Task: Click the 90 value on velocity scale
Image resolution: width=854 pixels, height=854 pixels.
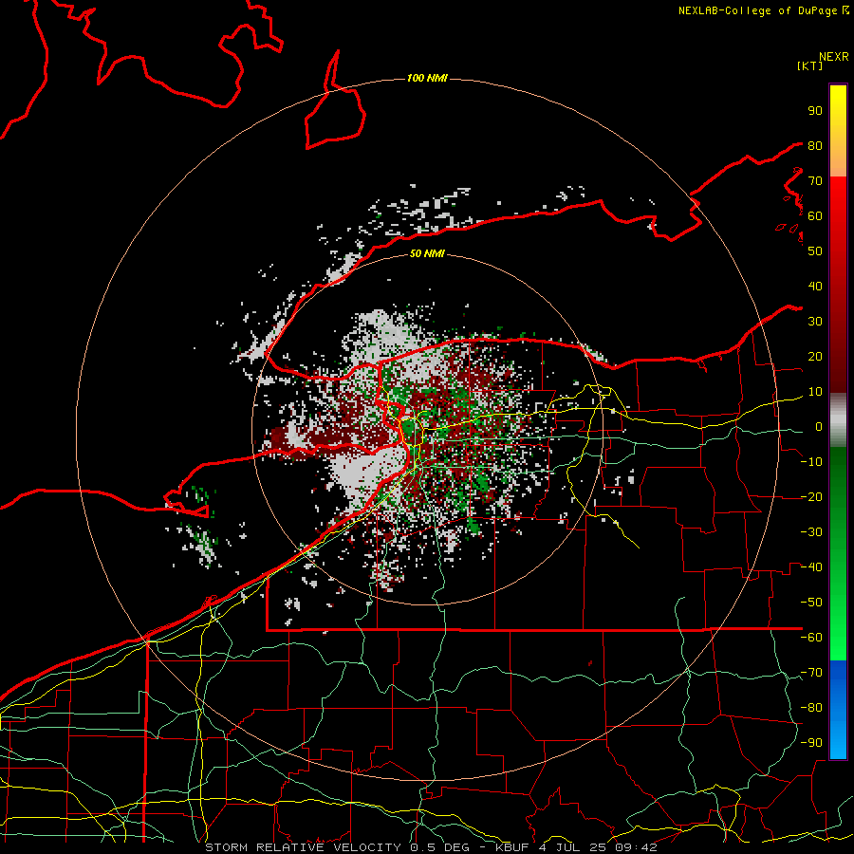Action: click(x=815, y=111)
